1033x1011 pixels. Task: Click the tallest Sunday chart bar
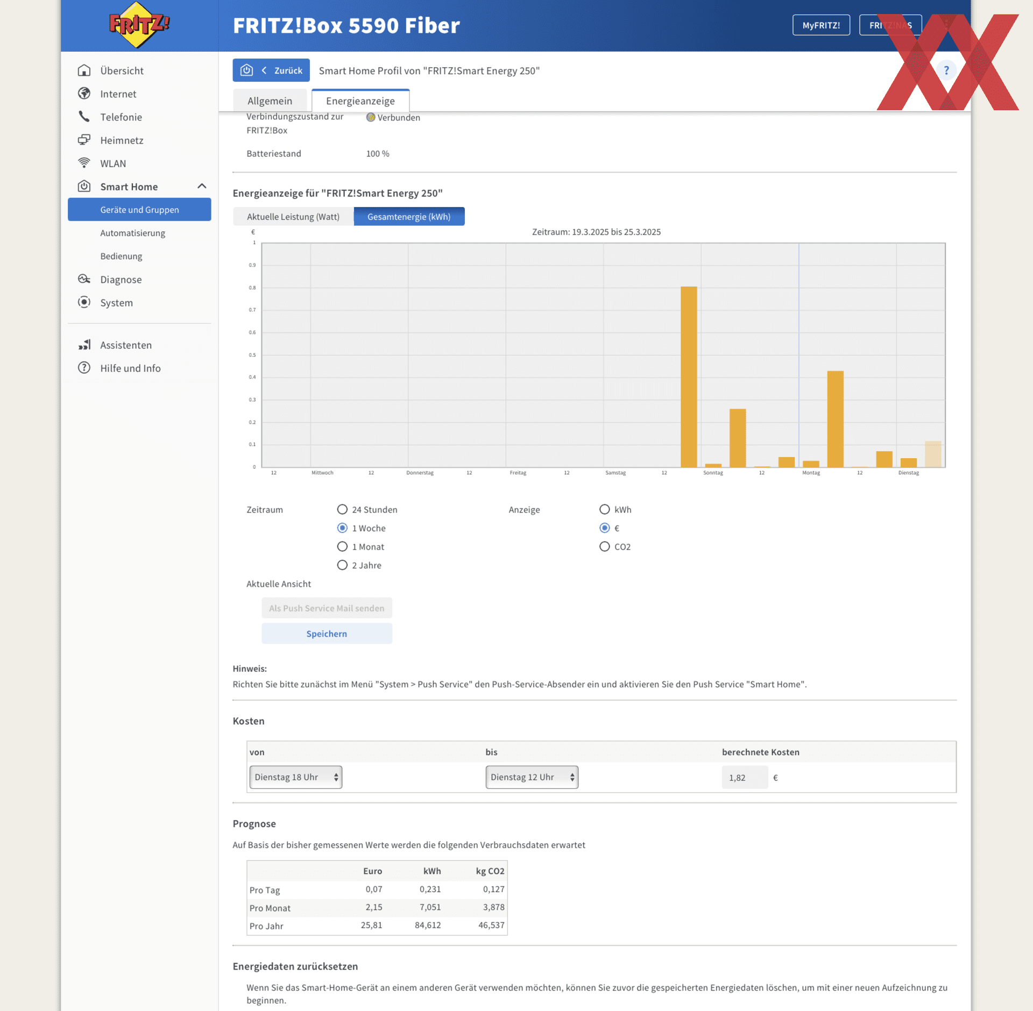click(689, 376)
